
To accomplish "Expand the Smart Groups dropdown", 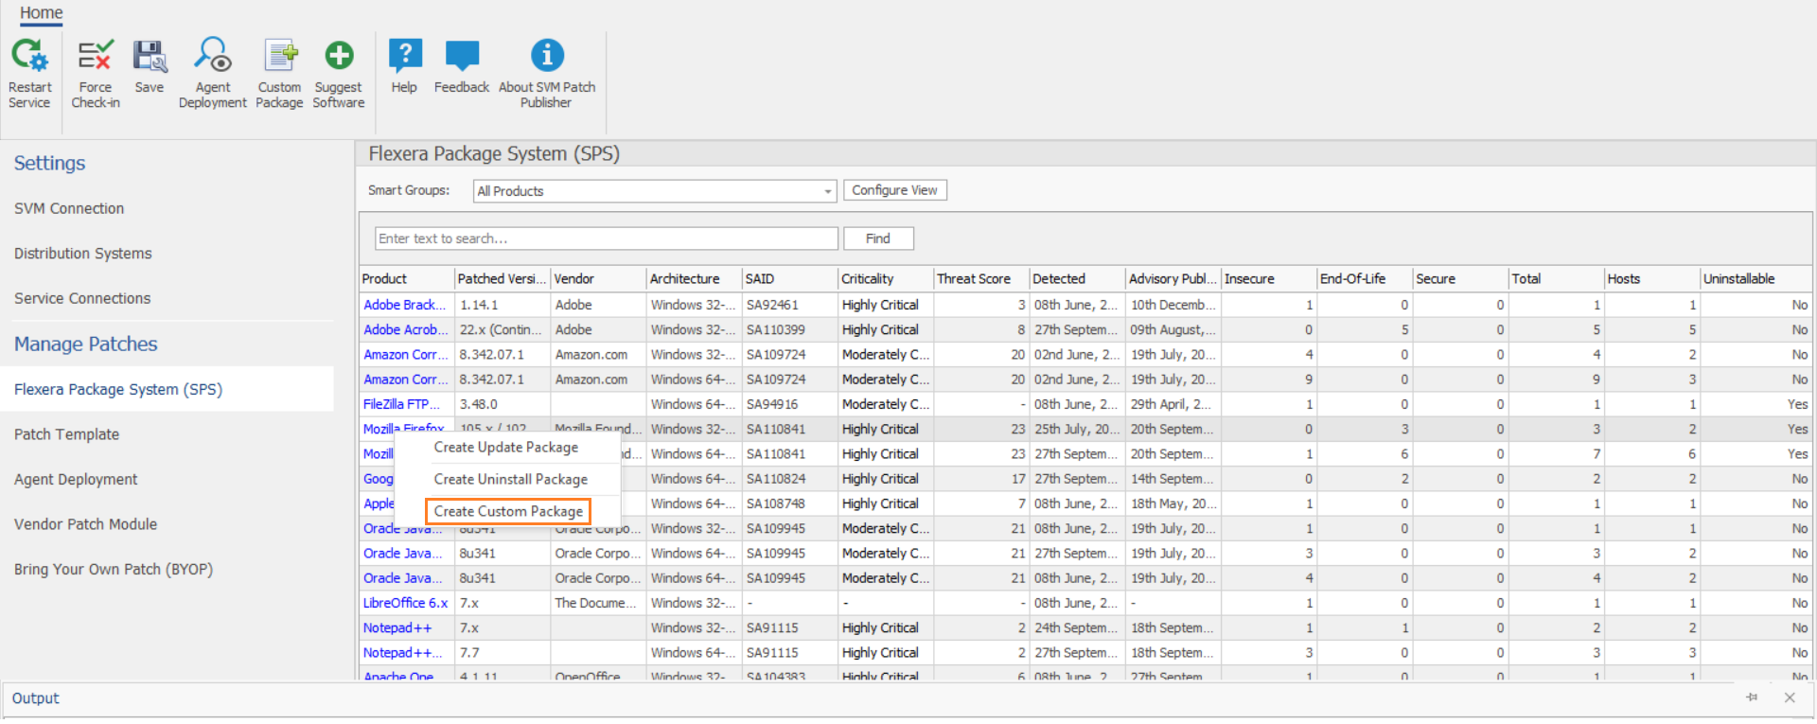I will pos(827,191).
